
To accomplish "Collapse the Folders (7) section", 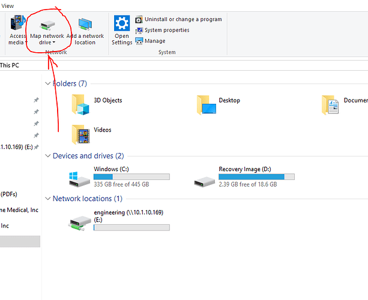I will click(x=48, y=83).
